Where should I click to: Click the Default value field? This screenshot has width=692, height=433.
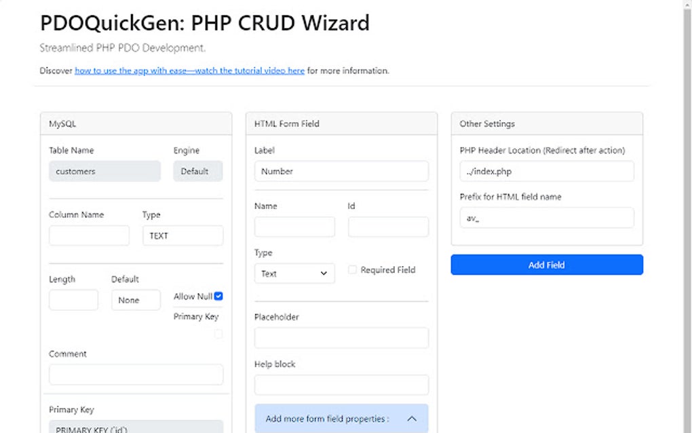(136, 300)
